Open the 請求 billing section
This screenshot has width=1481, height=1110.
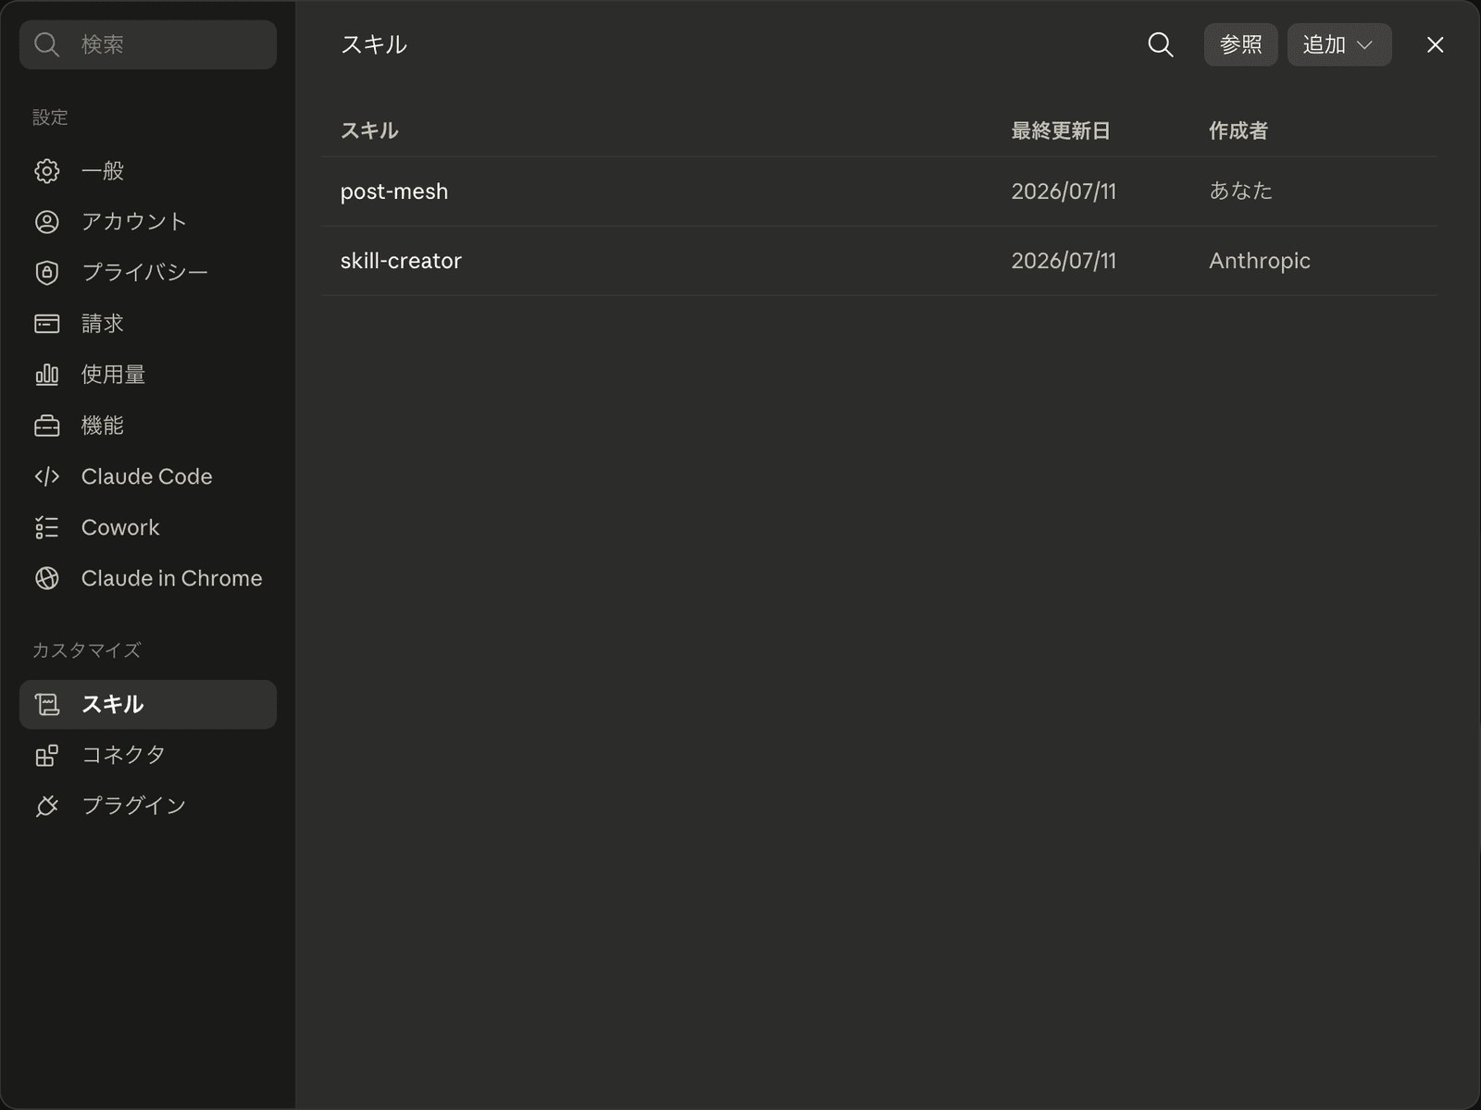point(148,324)
